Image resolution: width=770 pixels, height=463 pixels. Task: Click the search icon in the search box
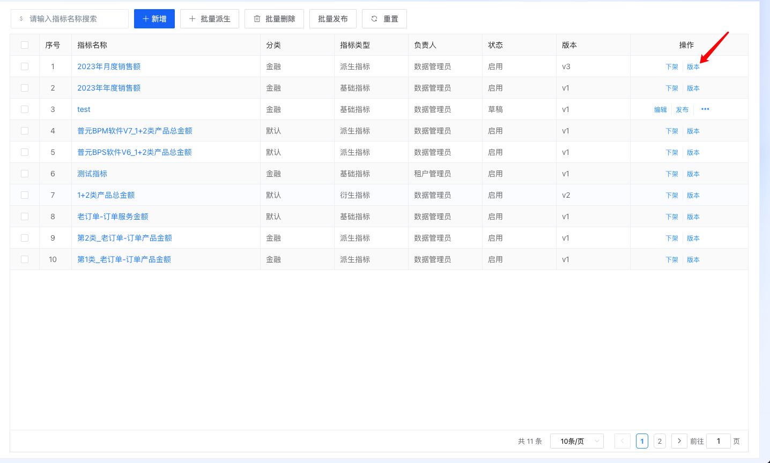[21, 18]
